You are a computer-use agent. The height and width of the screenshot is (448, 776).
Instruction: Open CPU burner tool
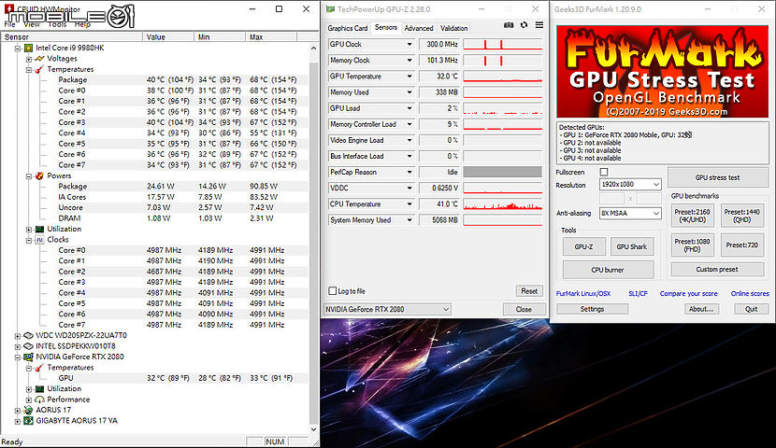click(608, 270)
